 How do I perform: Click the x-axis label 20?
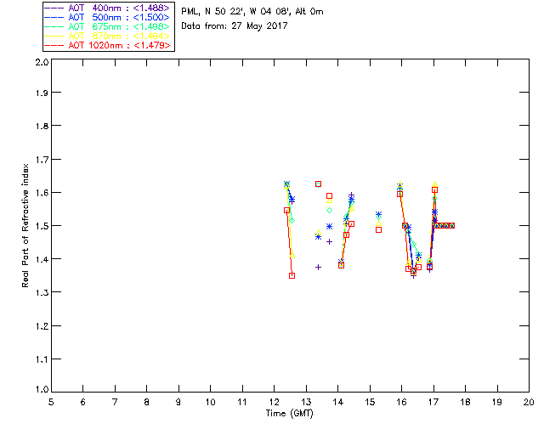click(x=529, y=402)
